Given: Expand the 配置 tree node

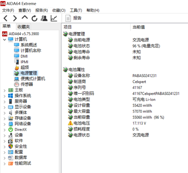Looking at the screenshot, I should 5,152.
